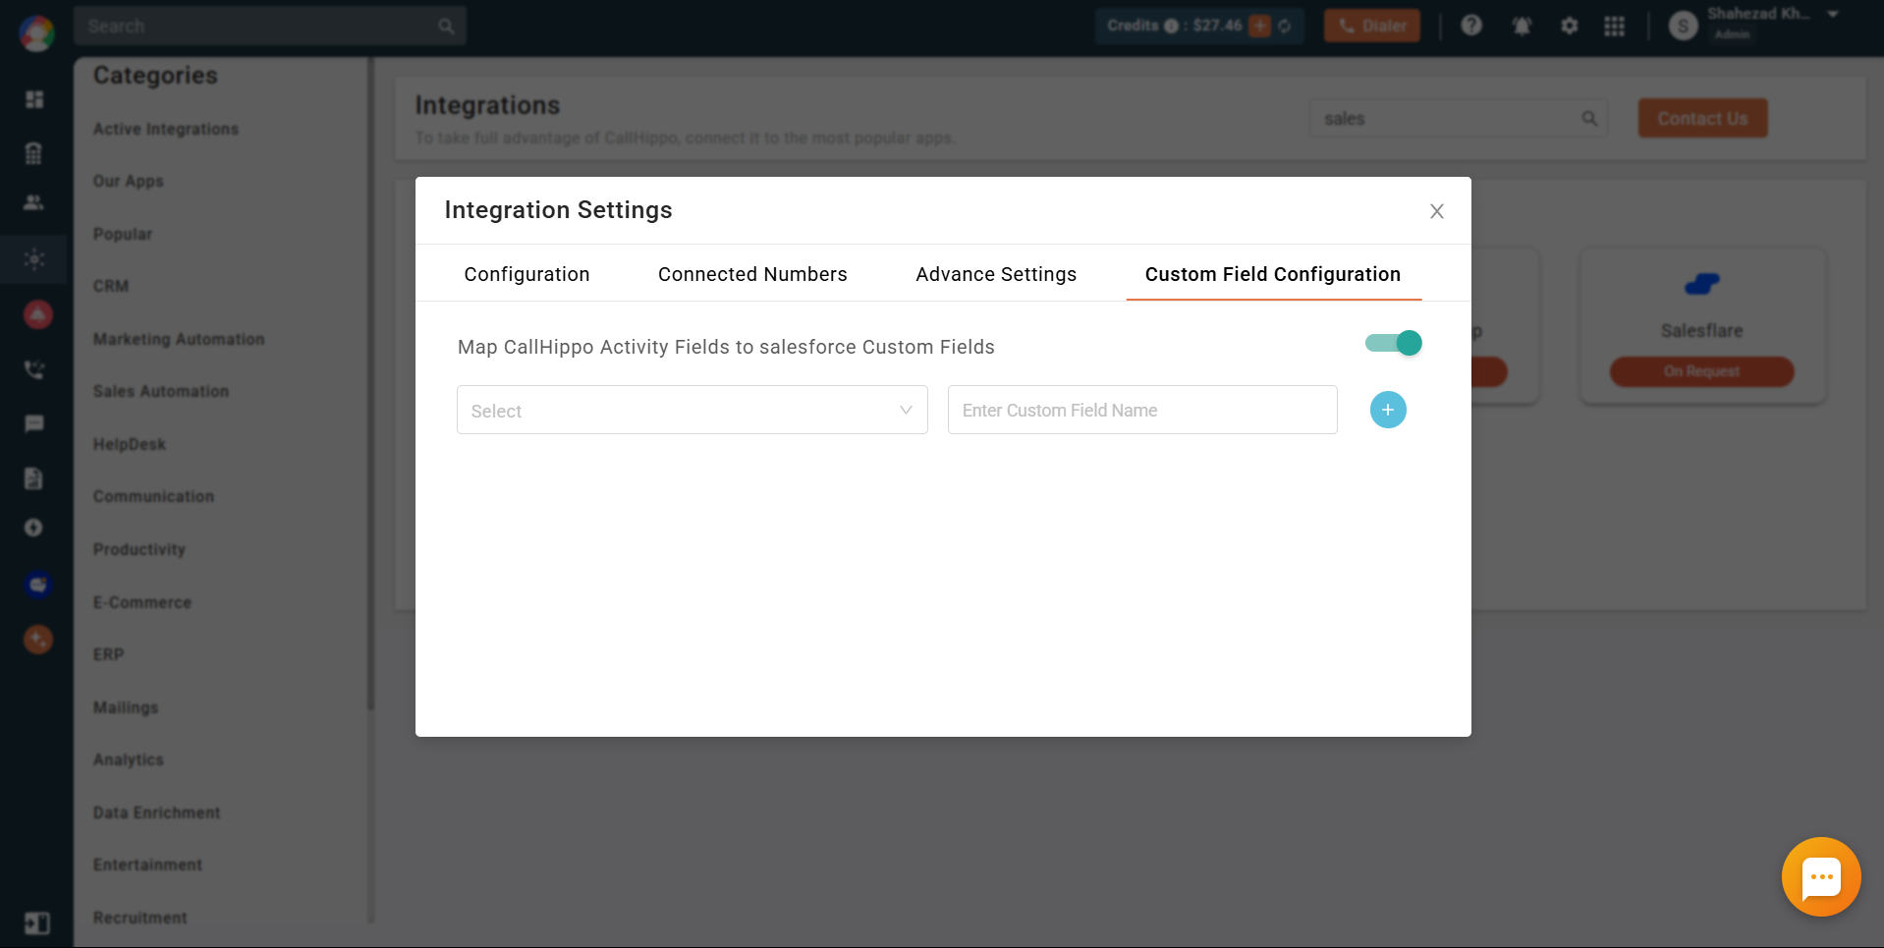The image size is (1884, 948).
Task: Refresh the credits balance
Action: pyautogui.click(x=1285, y=26)
